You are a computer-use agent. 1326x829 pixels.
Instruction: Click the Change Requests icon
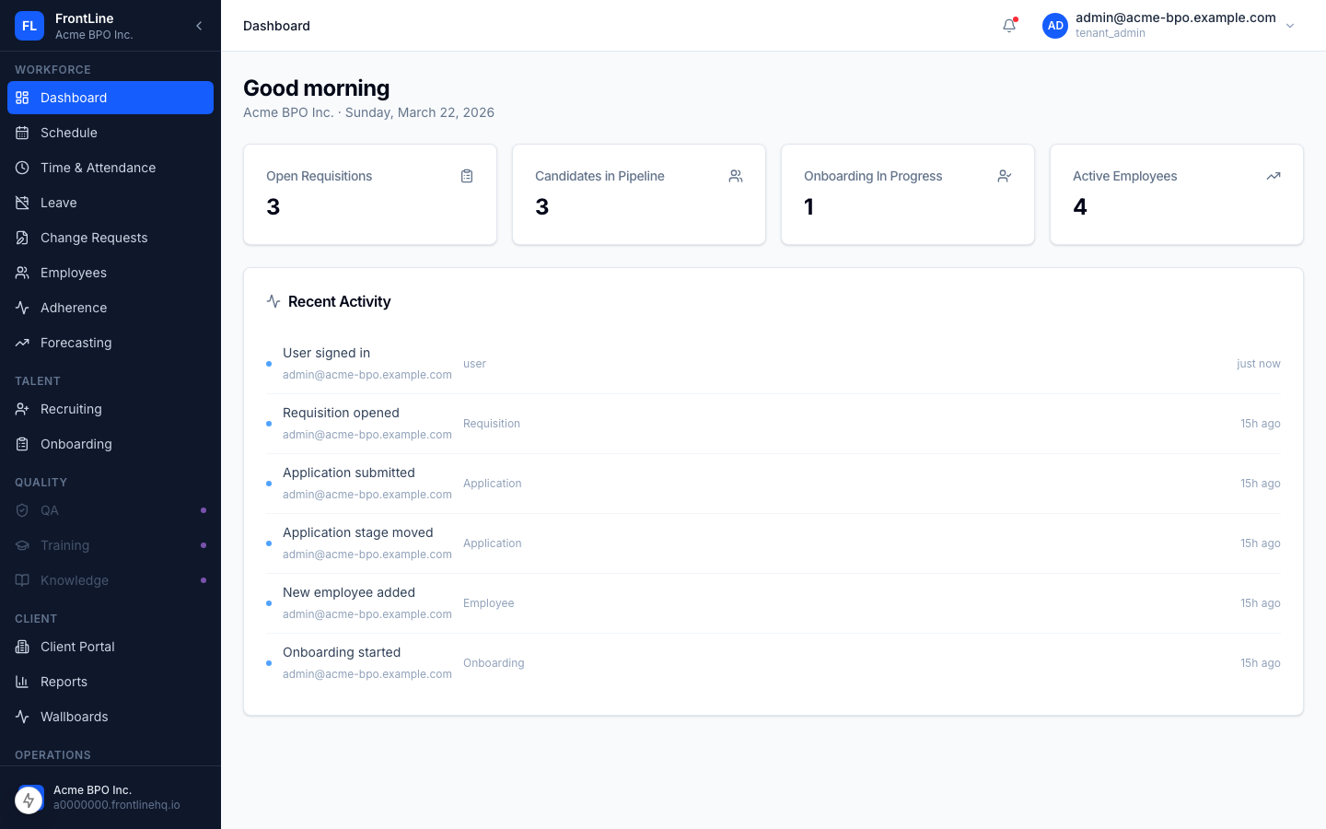click(x=22, y=238)
